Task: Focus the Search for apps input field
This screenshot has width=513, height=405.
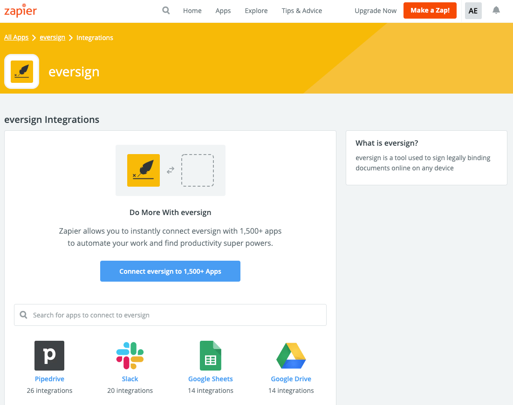Action: [x=170, y=315]
